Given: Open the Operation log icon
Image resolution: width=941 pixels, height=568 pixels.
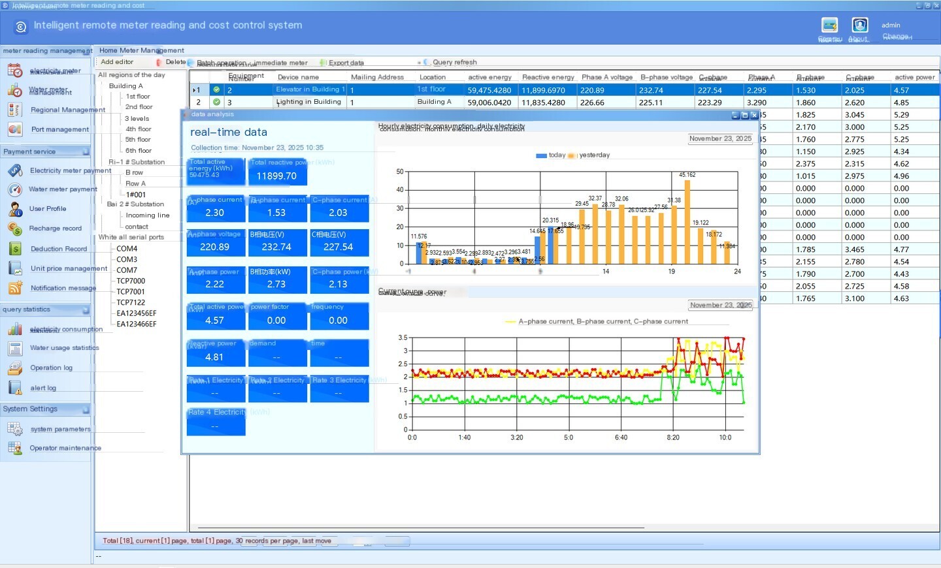Looking at the screenshot, I should pos(14,368).
